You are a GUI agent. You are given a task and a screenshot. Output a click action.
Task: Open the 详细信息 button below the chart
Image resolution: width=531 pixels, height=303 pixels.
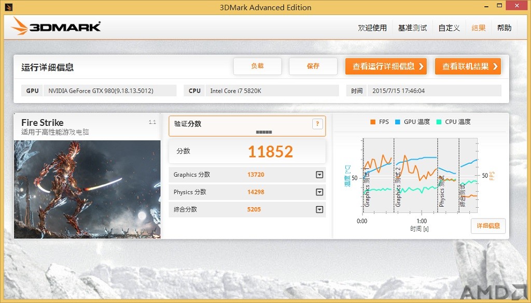pos(488,226)
